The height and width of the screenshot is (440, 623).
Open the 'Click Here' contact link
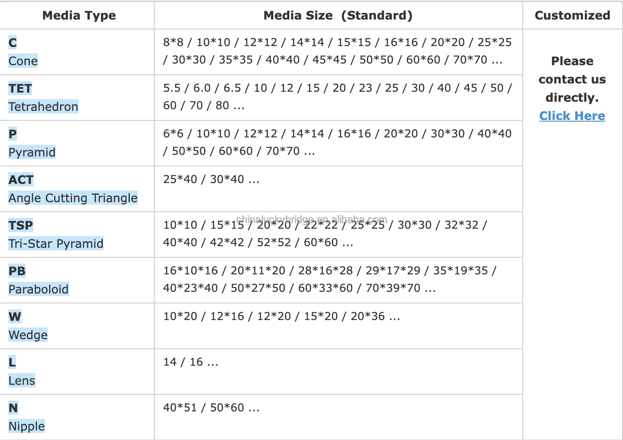point(572,116)
